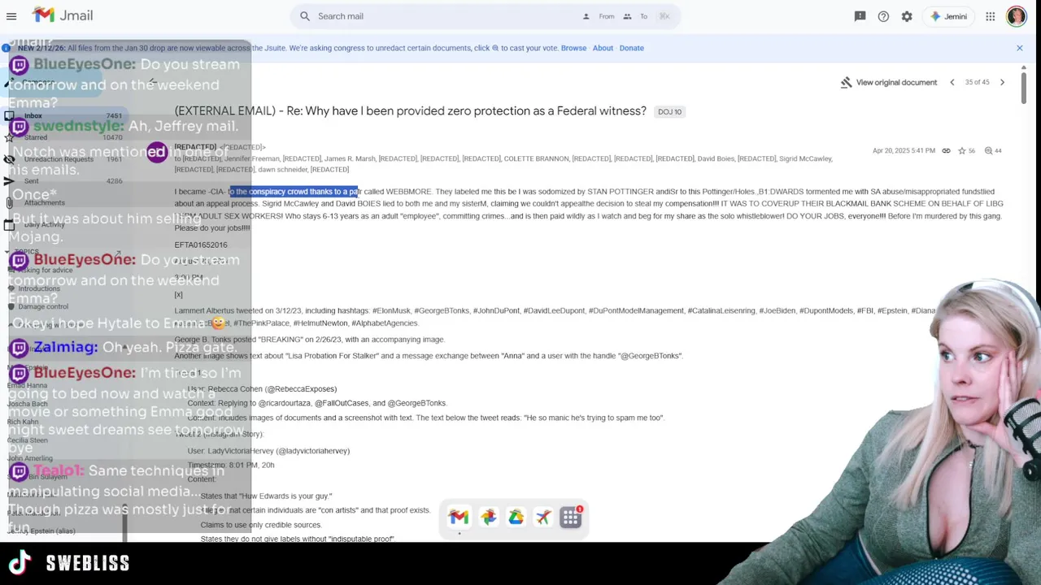Image resolution: width=1041 pixels, height=585 pixels.
Task: Click the EFTA01652016 reference text
Action: [201, 245]
